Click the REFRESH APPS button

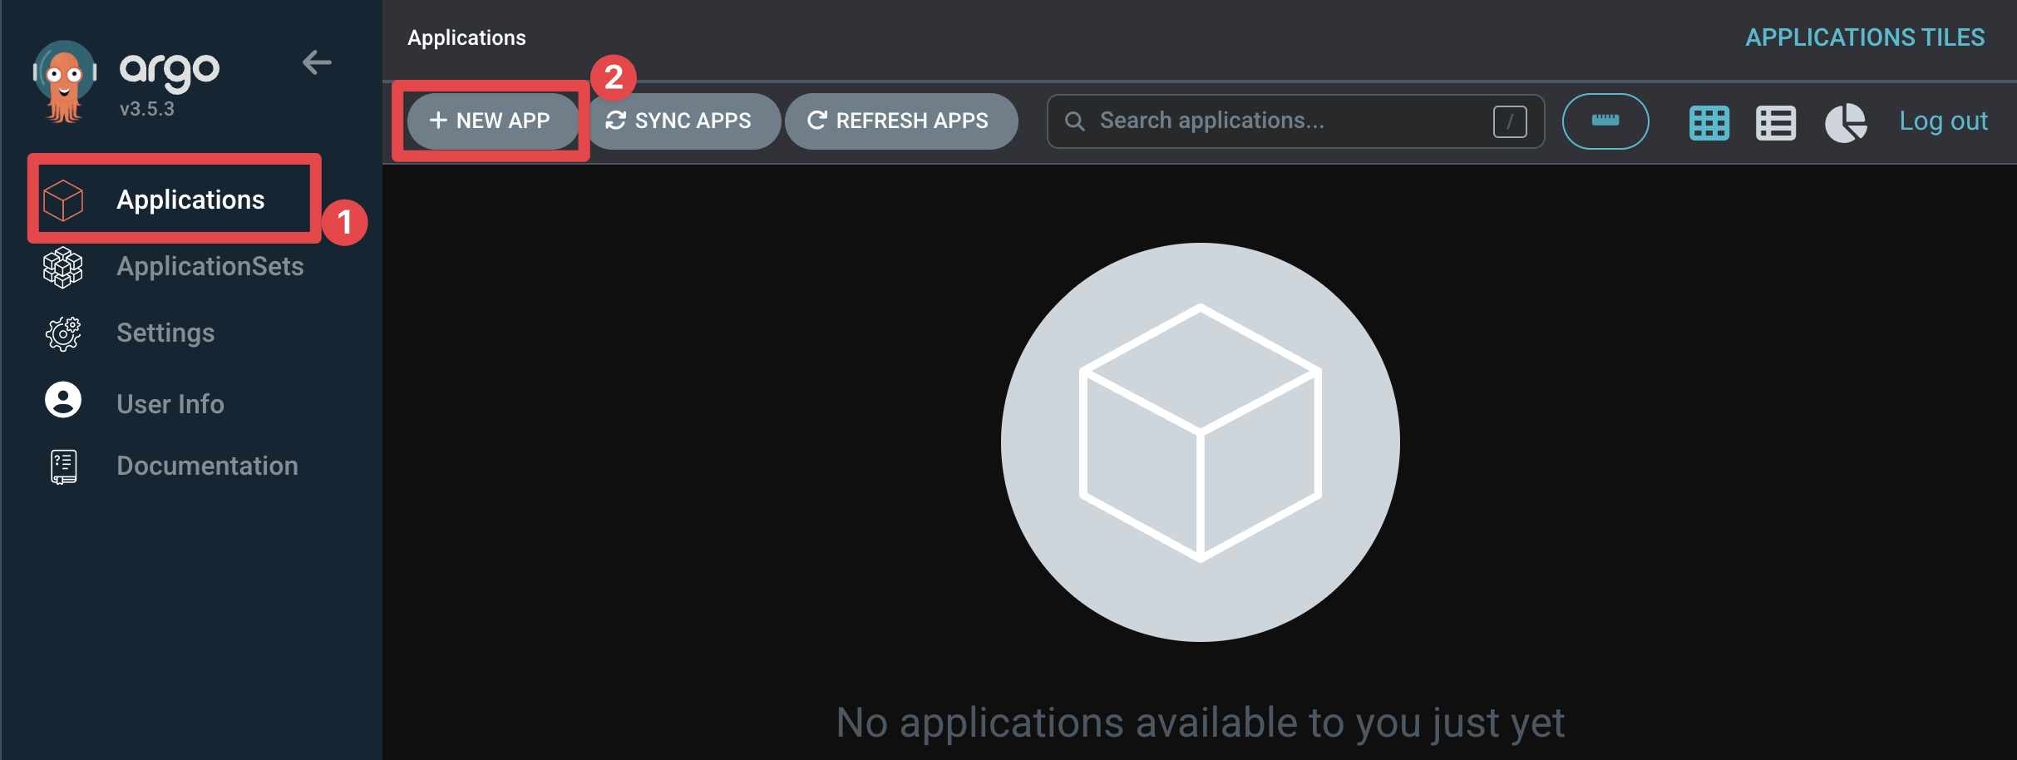coord(901,121)
